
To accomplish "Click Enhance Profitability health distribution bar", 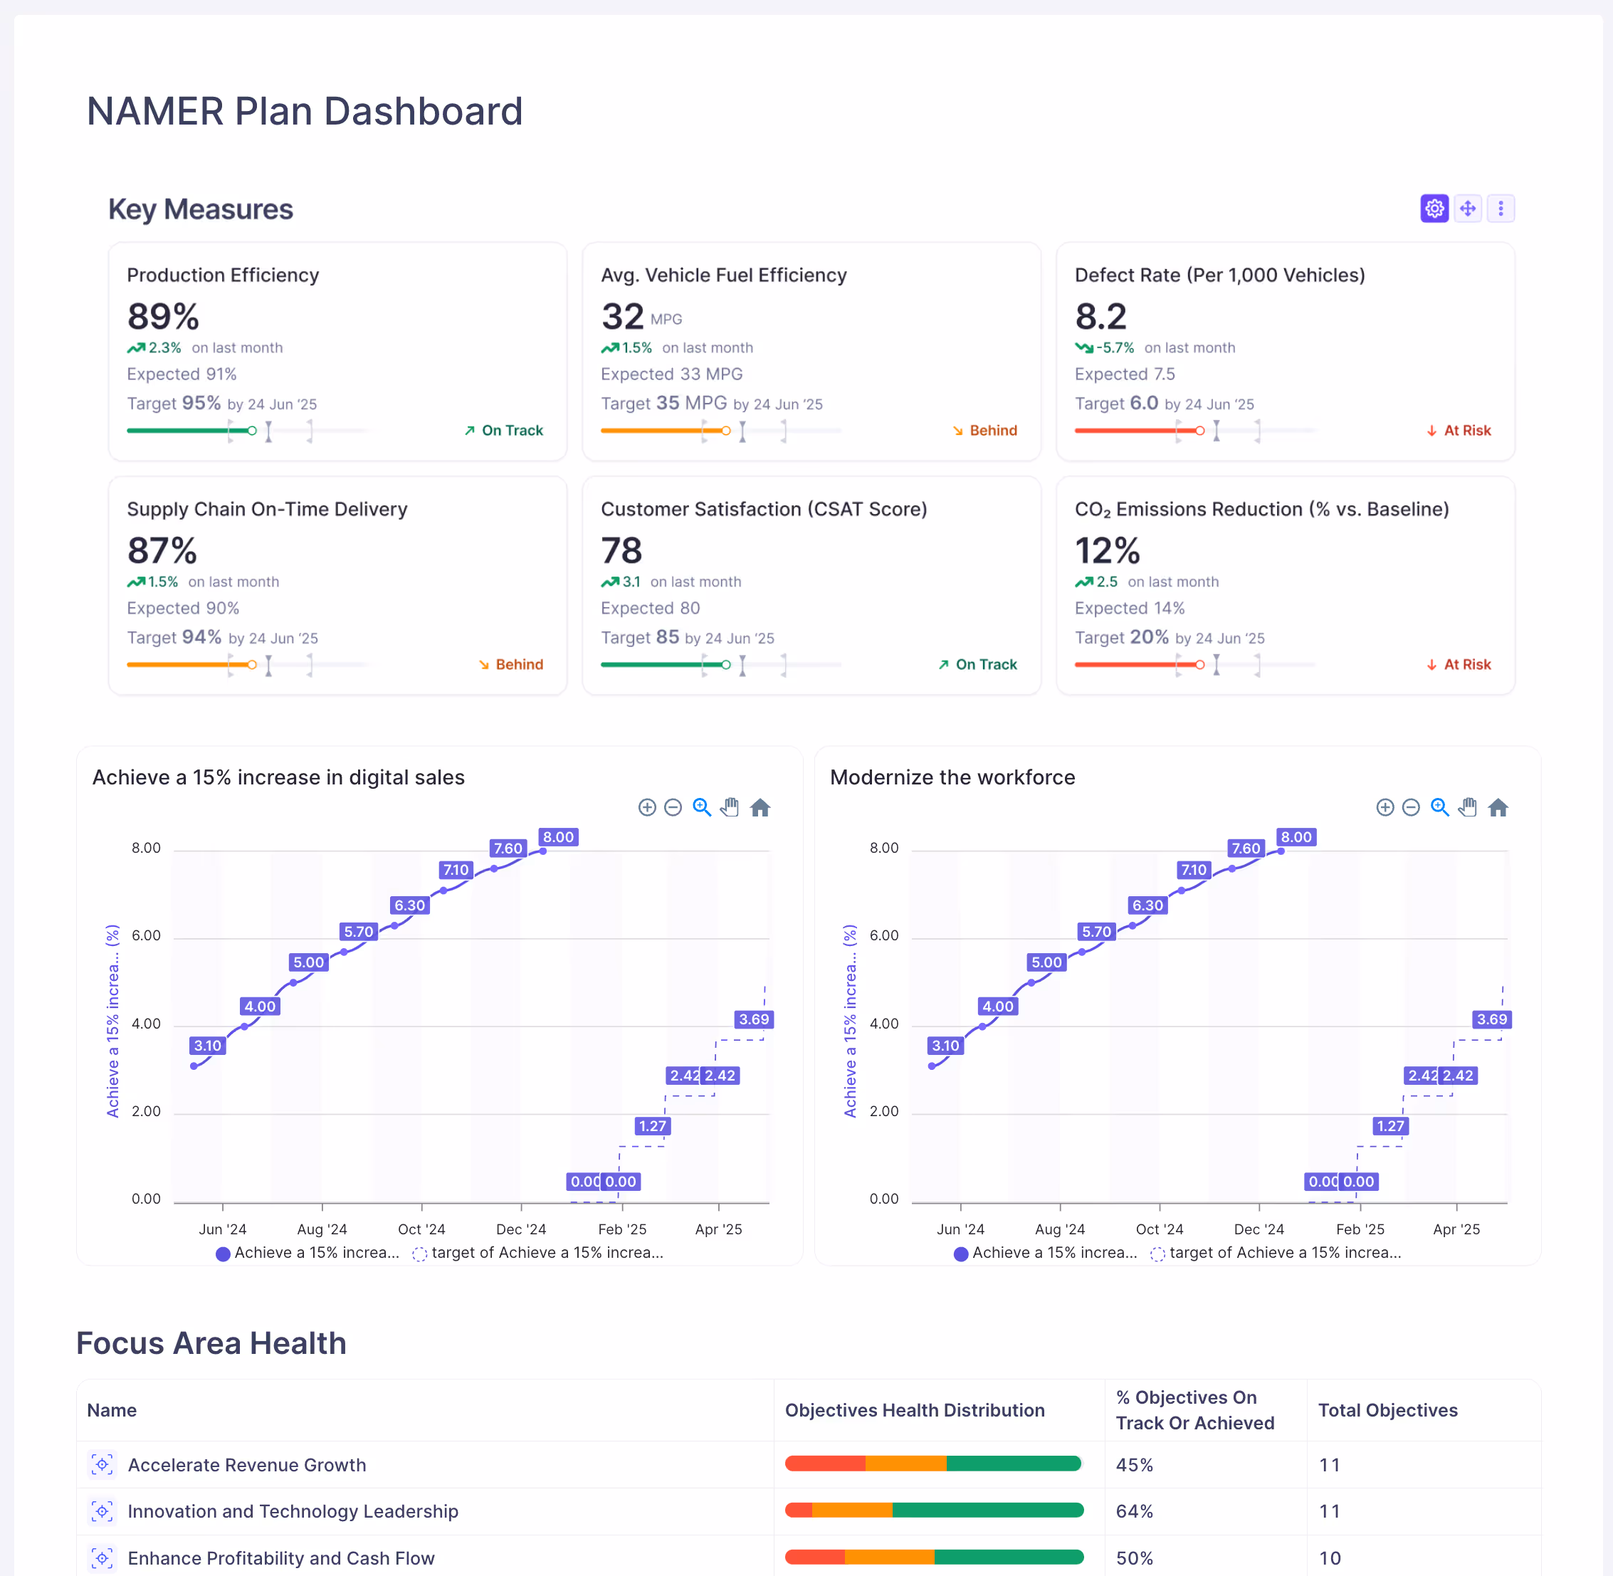I will click(x=933, y=1557).
